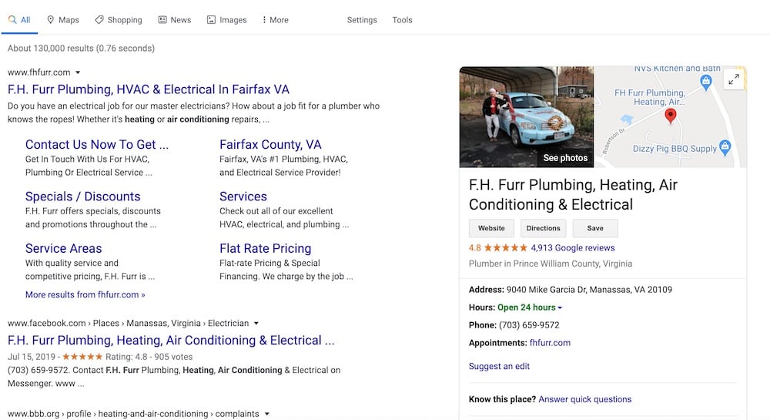Open the 4,913 Google reviews link
Viewport: 770px width, 420px height.
click(573, 248)
